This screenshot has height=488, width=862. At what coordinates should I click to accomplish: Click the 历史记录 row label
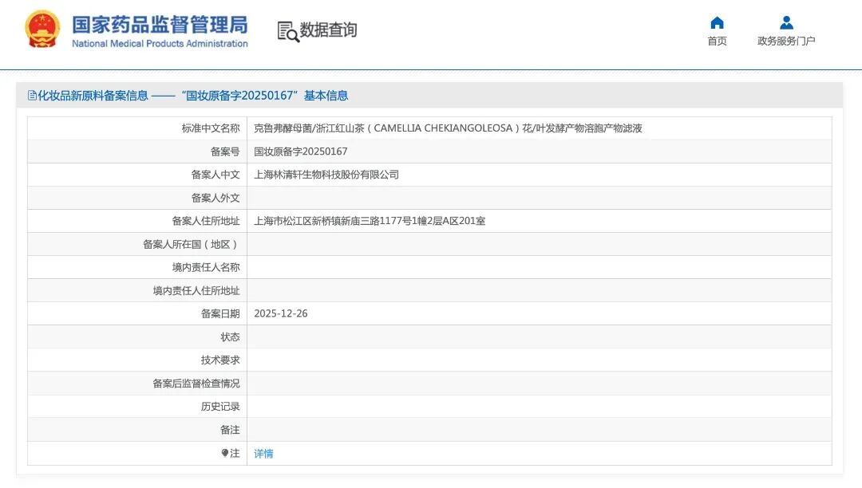pyautogui.click(x=220, y=407)
